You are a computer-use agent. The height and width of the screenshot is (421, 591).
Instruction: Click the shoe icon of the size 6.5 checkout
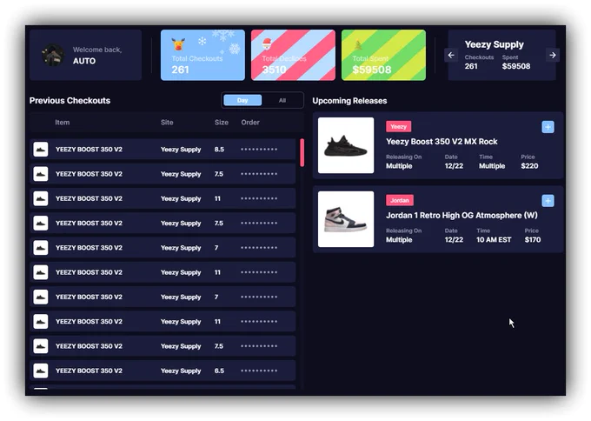41,371
